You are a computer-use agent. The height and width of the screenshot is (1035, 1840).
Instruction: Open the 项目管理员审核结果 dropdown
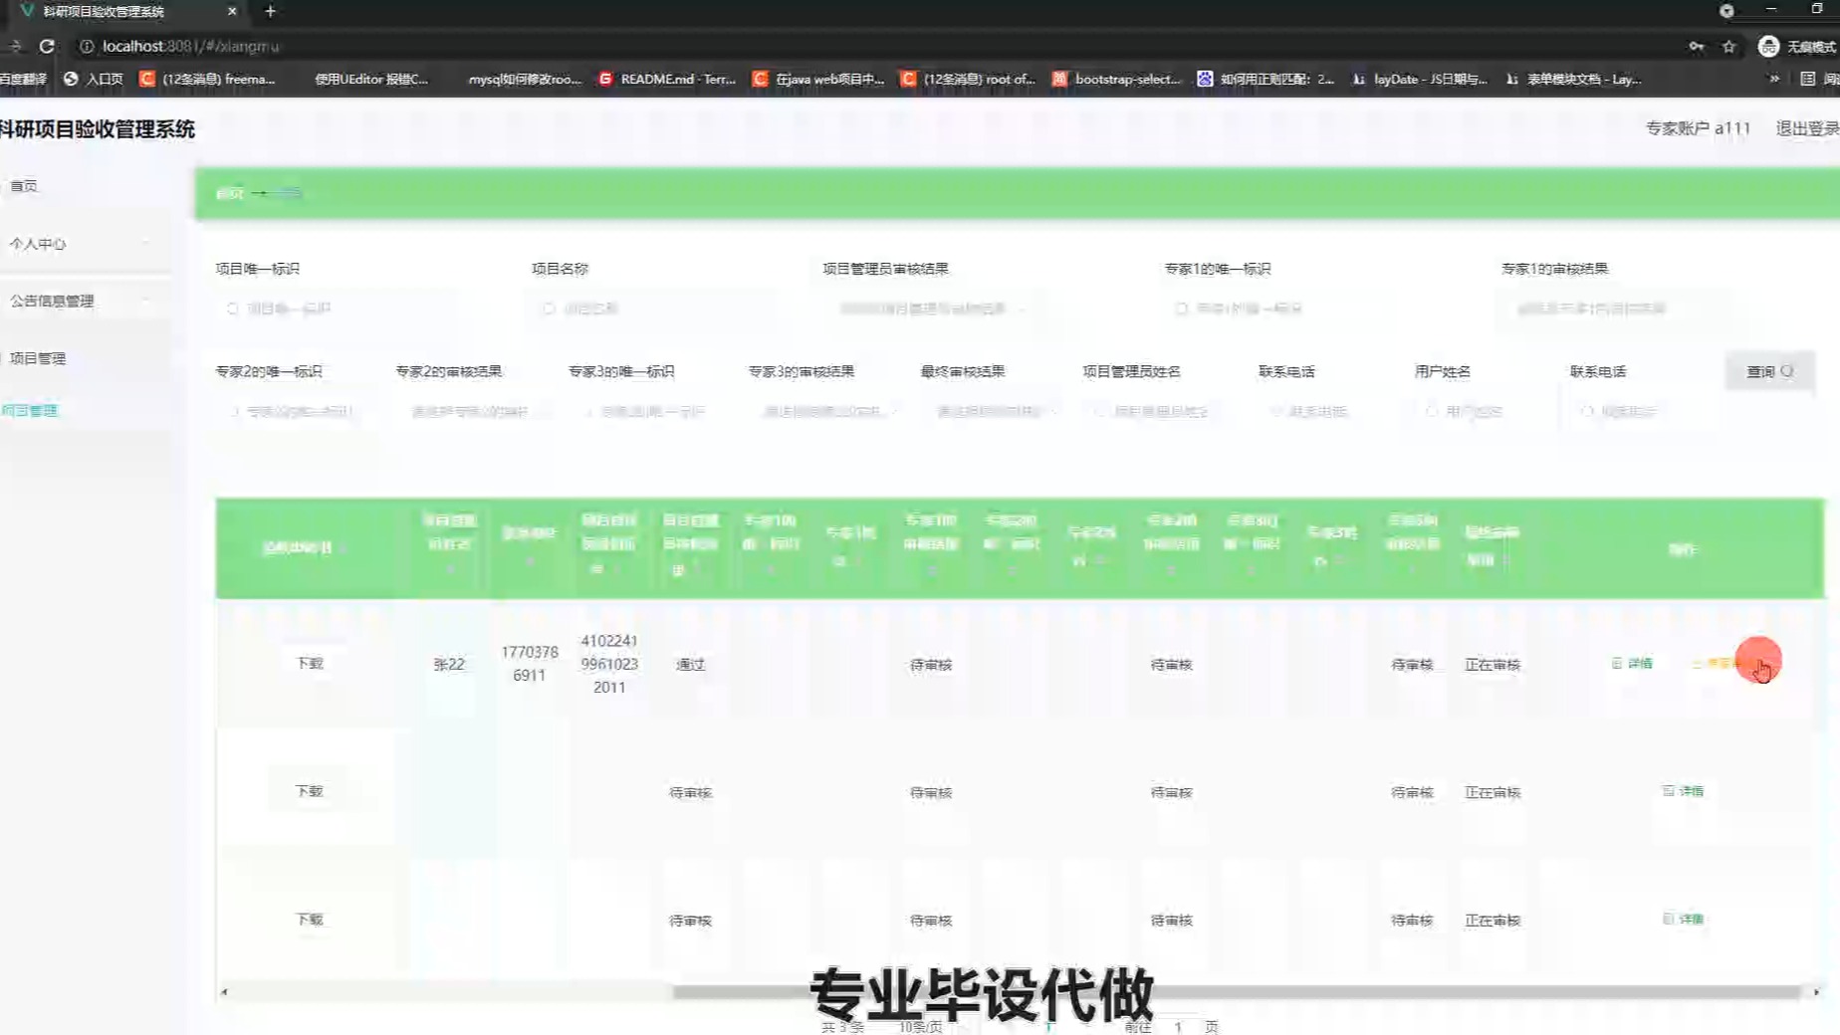point(931,309)
